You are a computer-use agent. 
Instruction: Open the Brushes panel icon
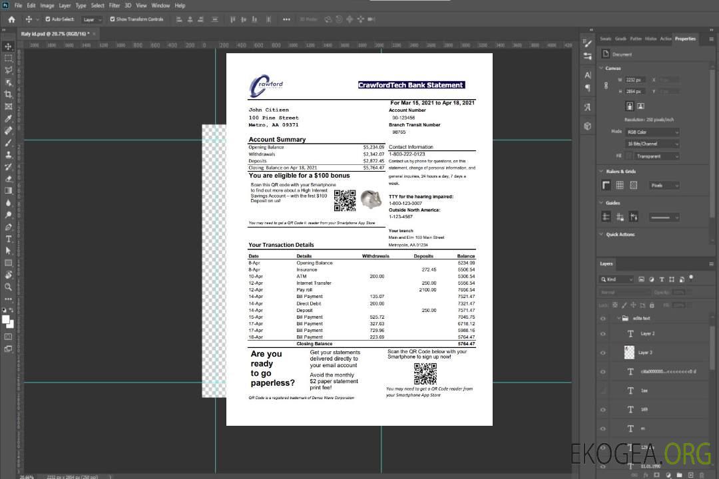tap(588, 43)
